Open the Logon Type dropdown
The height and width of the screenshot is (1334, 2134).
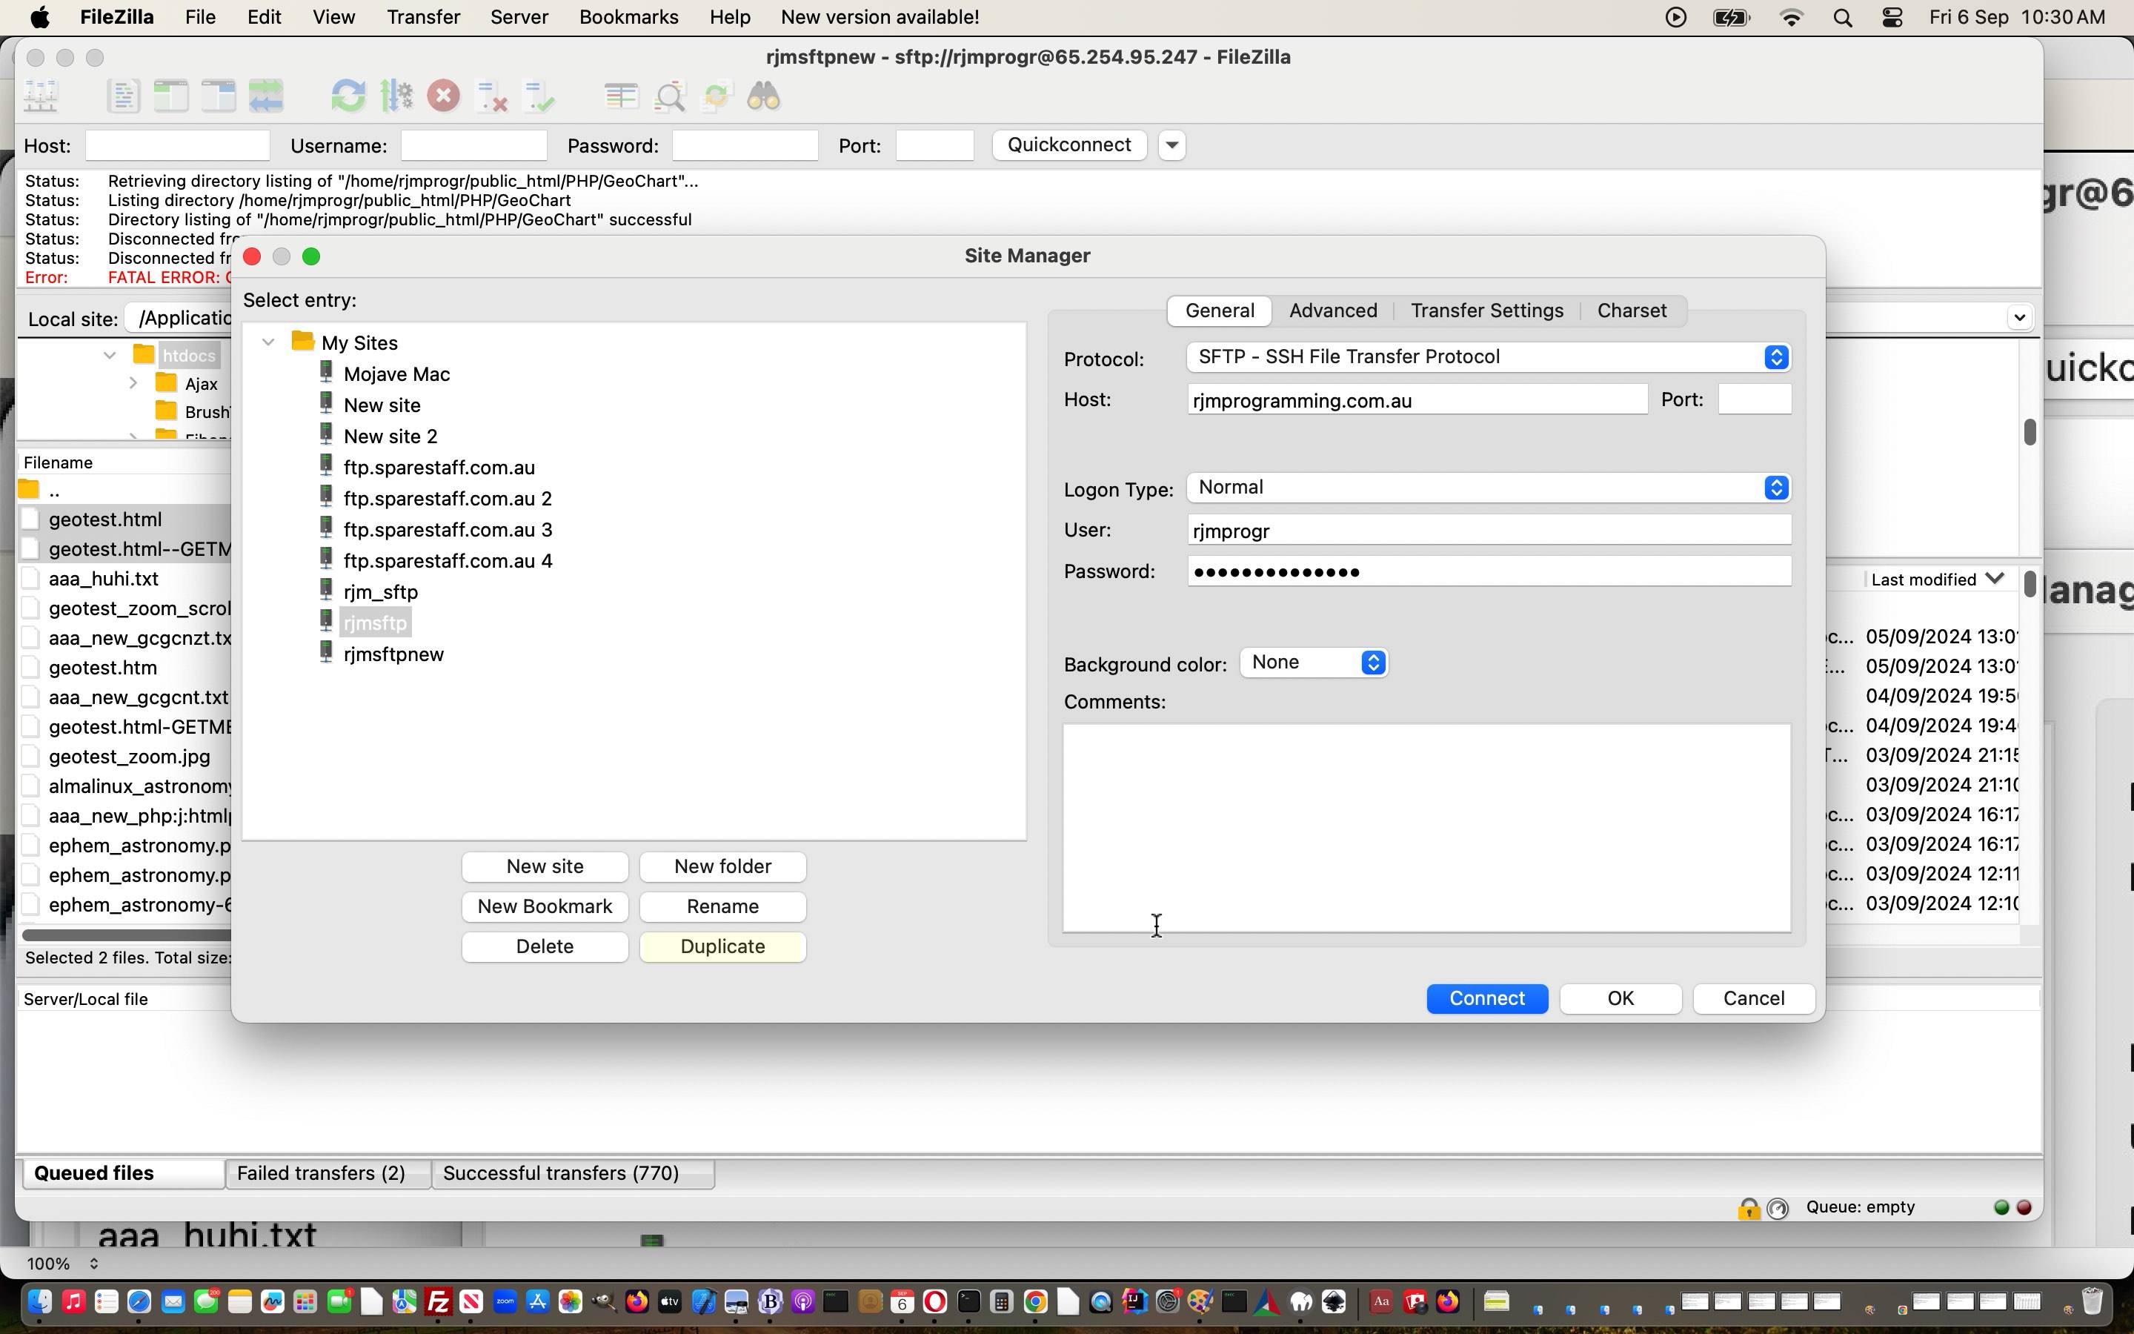[x=1489, y=488]
